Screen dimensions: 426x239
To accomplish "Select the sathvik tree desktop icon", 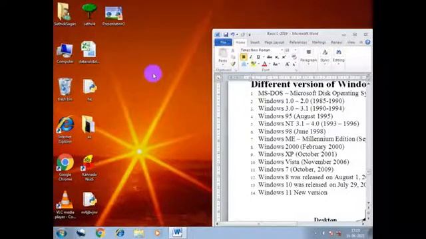I will pyautogui.click(x=89, y=15).
